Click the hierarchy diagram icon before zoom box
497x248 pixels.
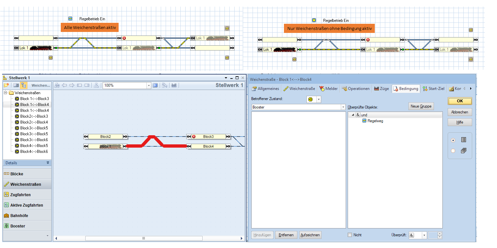click(x=96, y=85)
